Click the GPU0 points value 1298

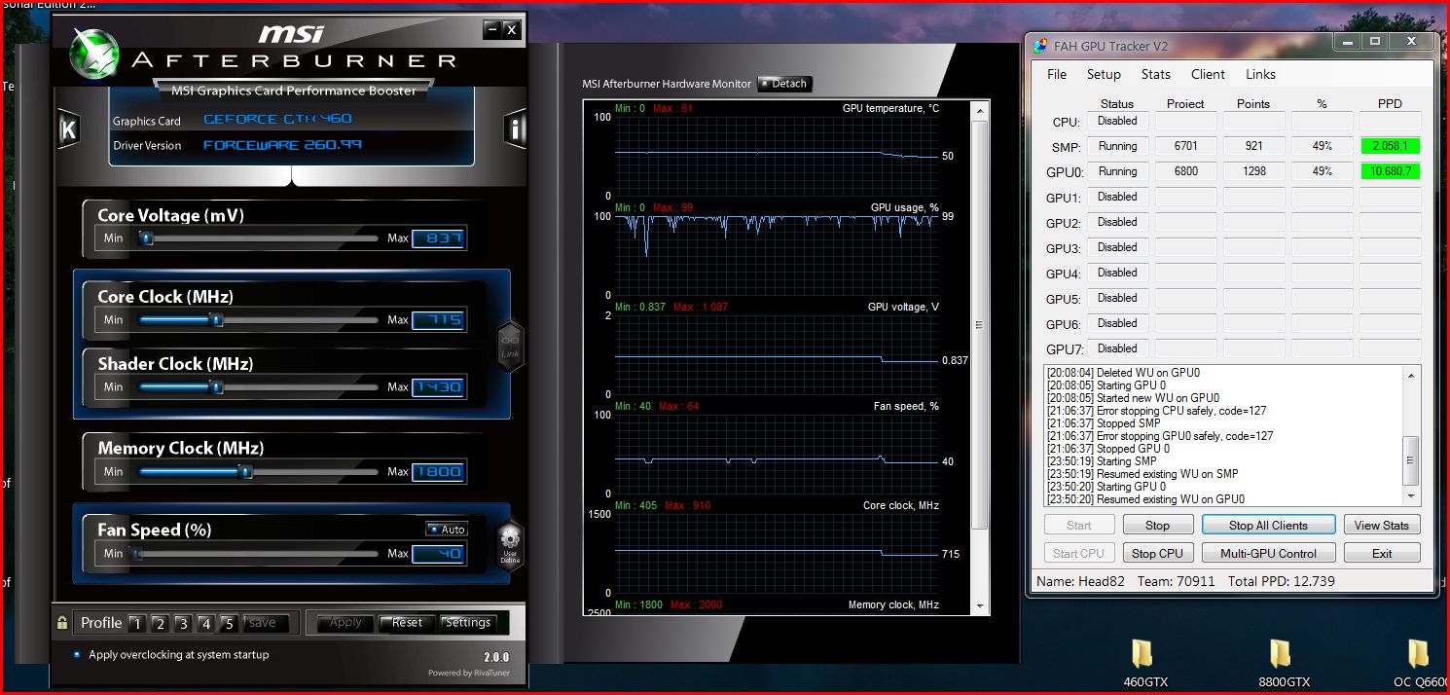coord(1253,171)
